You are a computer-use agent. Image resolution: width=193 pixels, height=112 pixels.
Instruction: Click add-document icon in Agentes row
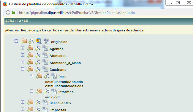(38, 48)
